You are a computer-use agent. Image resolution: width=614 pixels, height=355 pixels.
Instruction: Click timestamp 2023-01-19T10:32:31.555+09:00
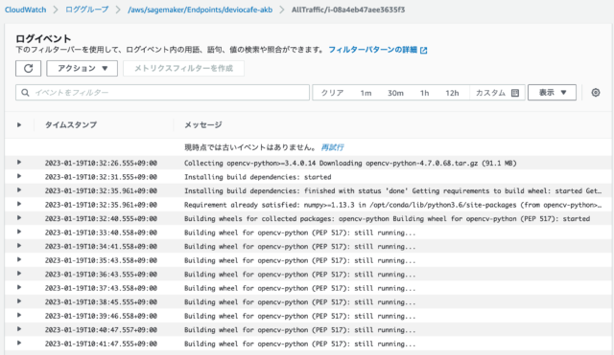(101, 177)
